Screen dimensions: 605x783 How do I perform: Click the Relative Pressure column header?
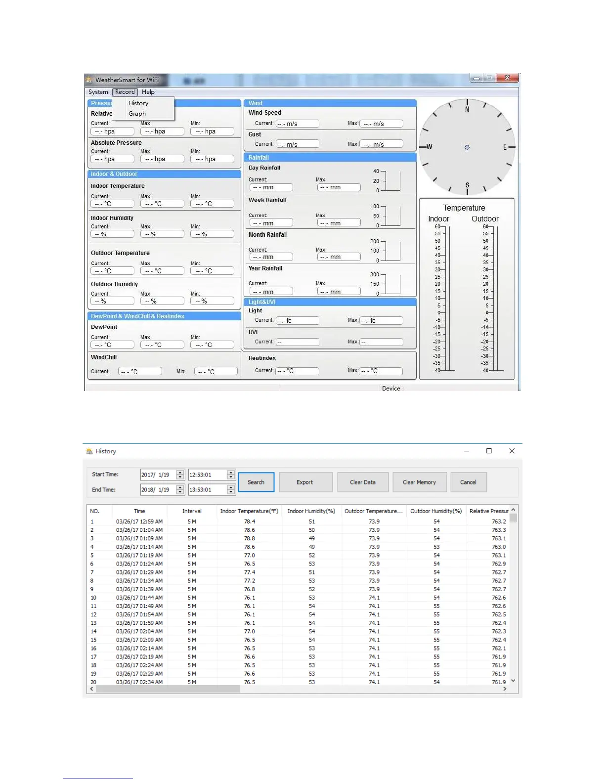point(488,511)
